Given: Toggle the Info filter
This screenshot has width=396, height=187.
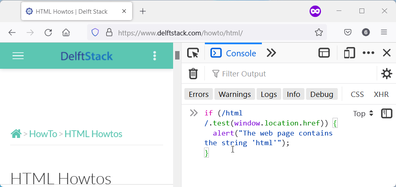Looking at the screenshot, I should [x=294, y=95].
